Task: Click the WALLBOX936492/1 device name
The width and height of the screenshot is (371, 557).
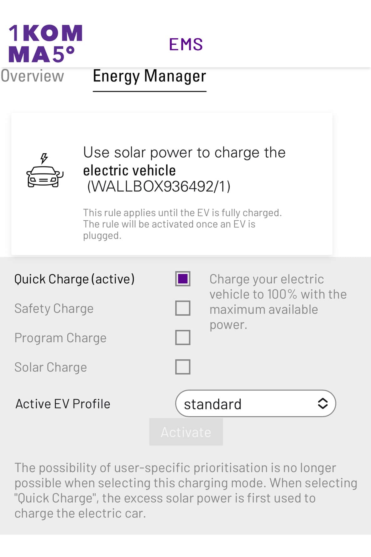Action: [159, 187]
